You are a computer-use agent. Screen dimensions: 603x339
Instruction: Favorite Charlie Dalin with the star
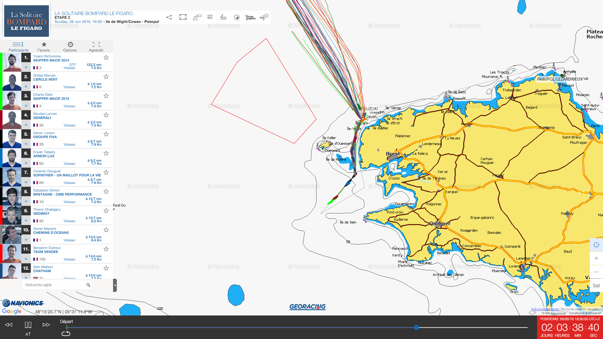(106, 96)
